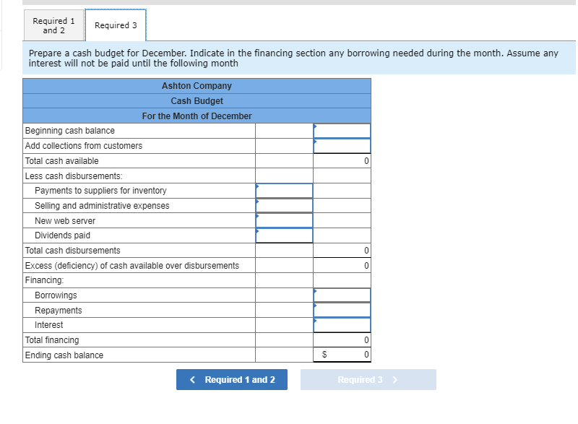Click the Ashton Company header
This screenshot has height=424, width=578.
coord(197,86)
